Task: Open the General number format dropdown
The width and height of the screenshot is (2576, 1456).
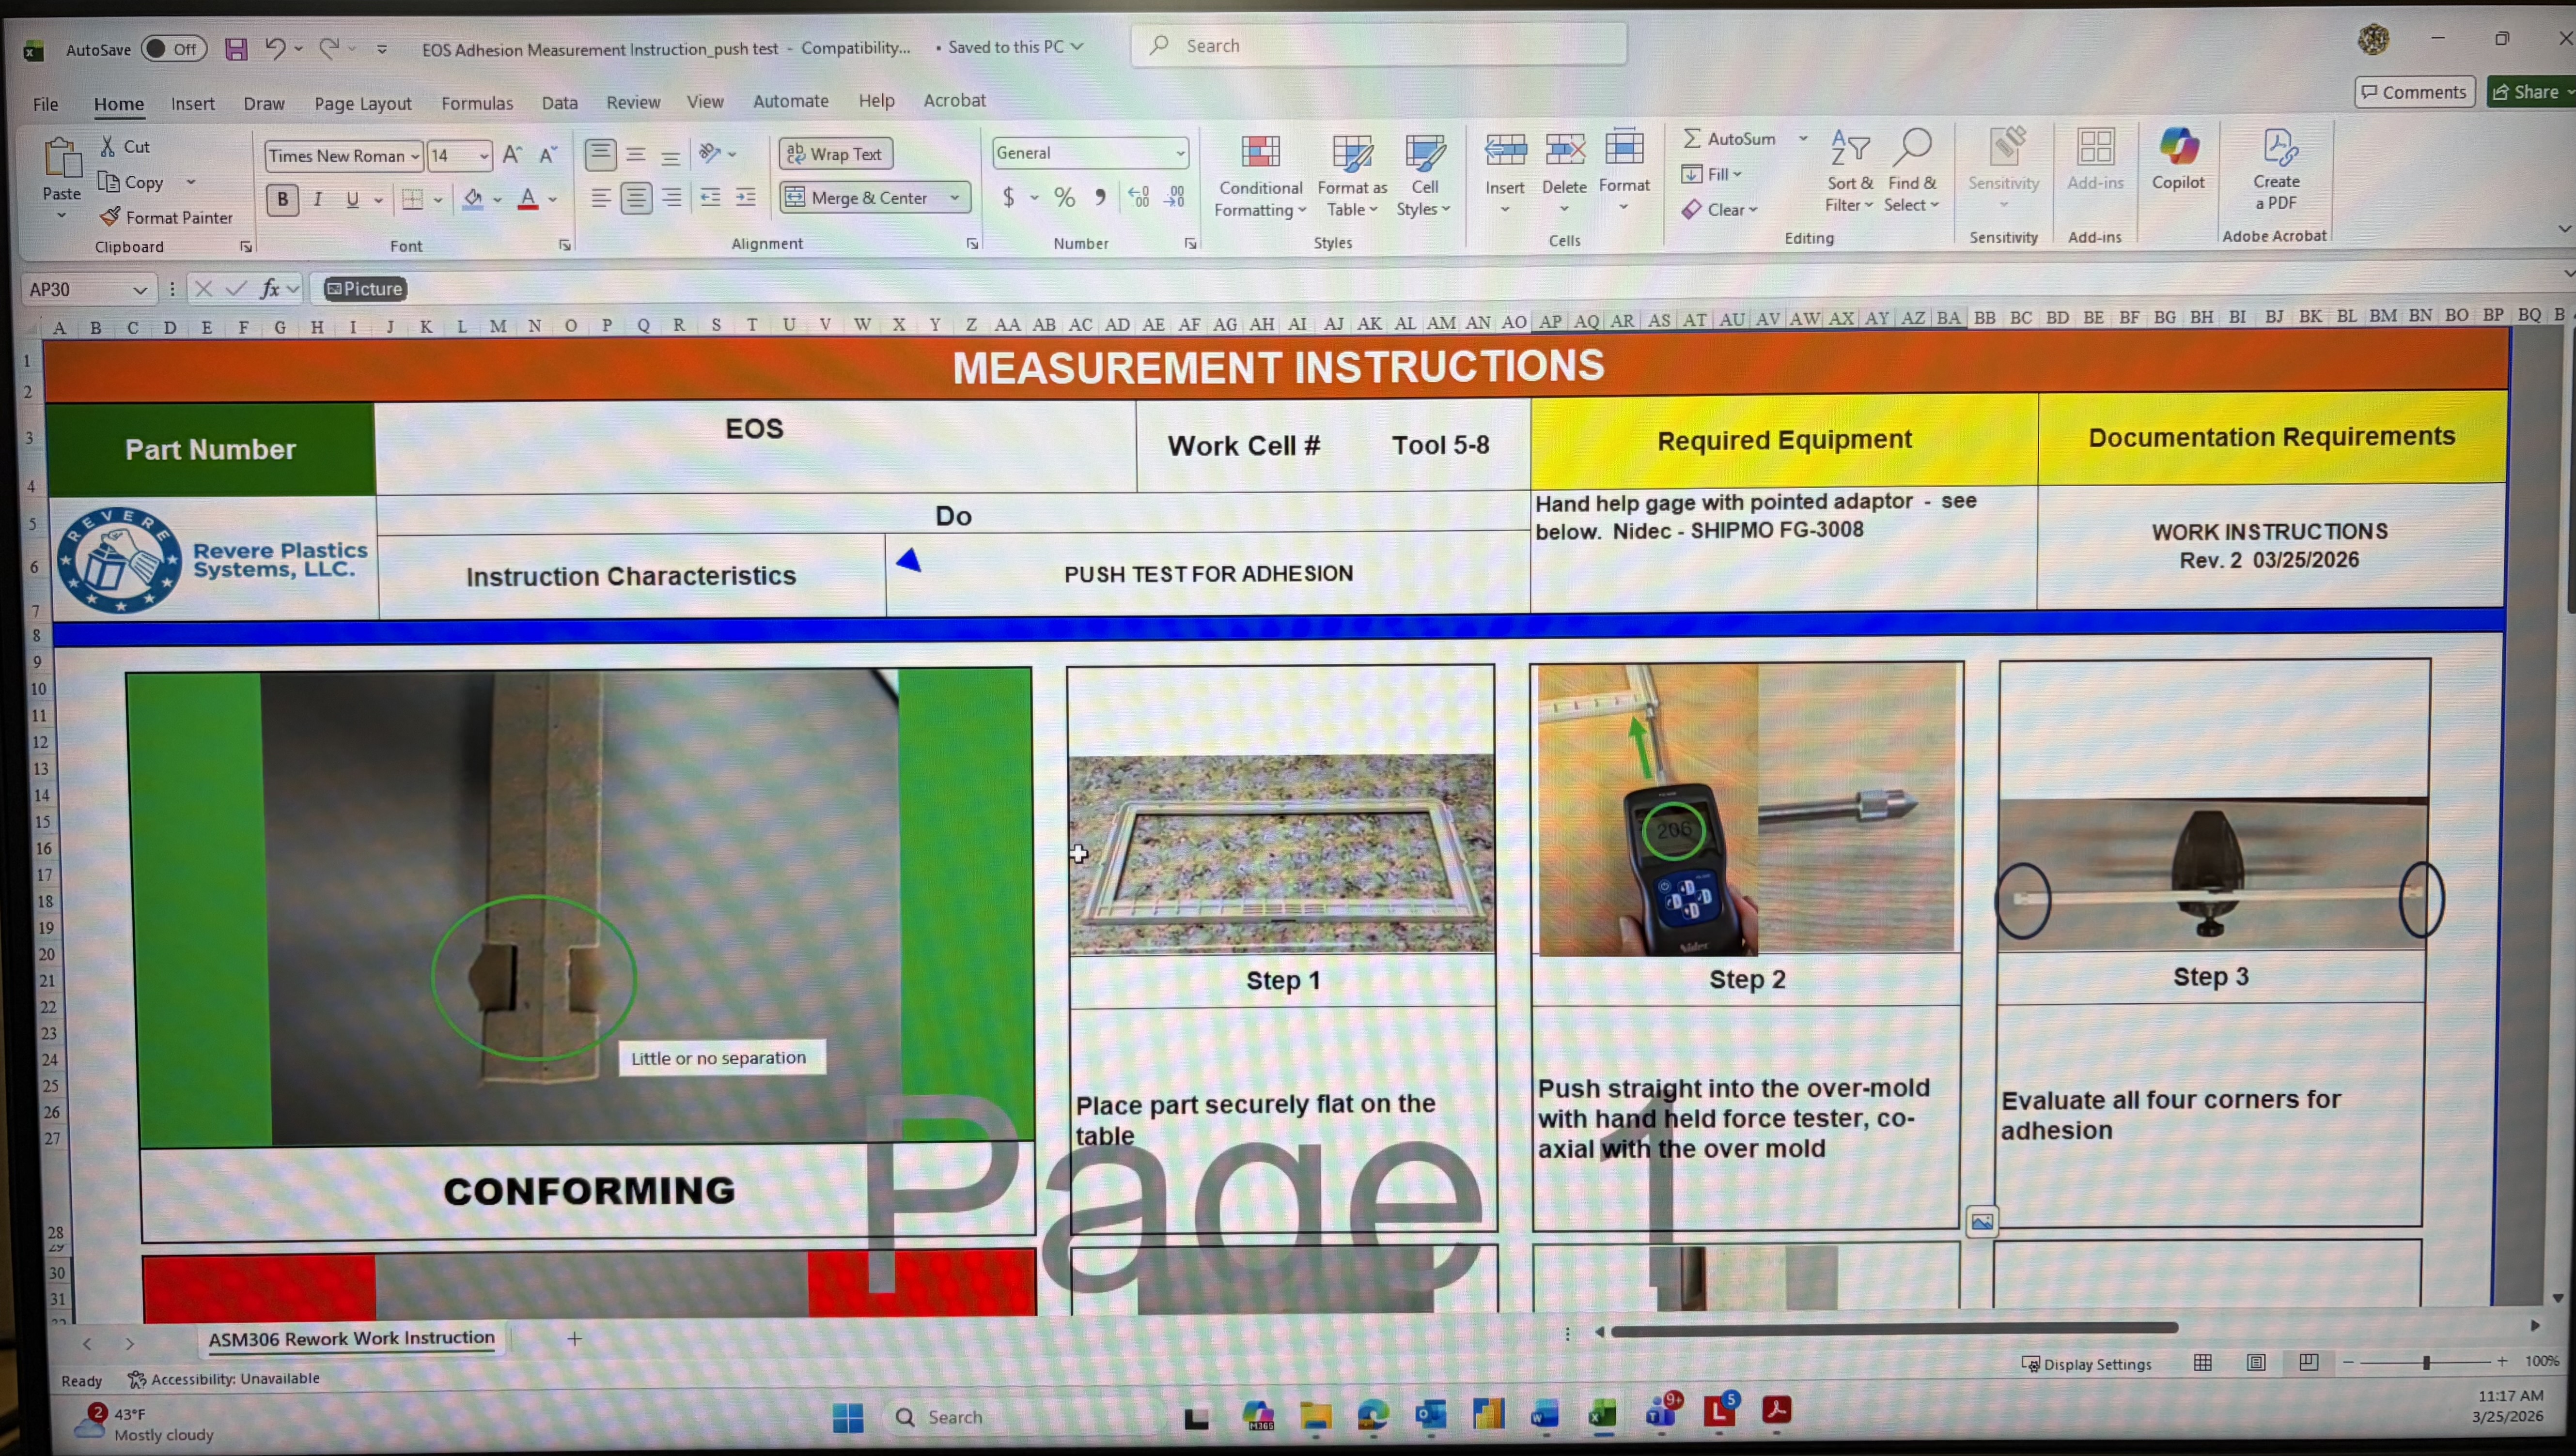Action: 1181,153
